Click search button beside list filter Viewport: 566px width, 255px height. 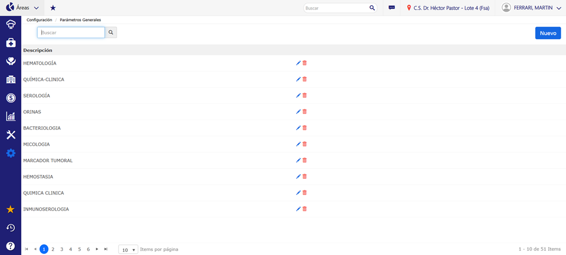[x=111, y=33]
